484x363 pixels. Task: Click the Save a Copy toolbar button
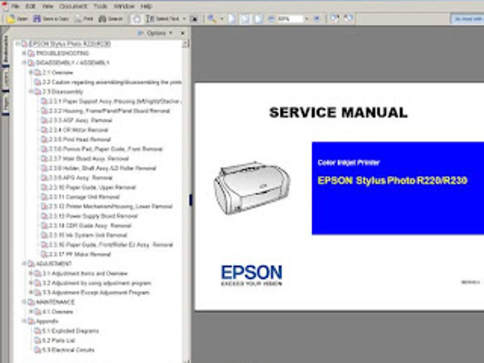coord(51,19)
